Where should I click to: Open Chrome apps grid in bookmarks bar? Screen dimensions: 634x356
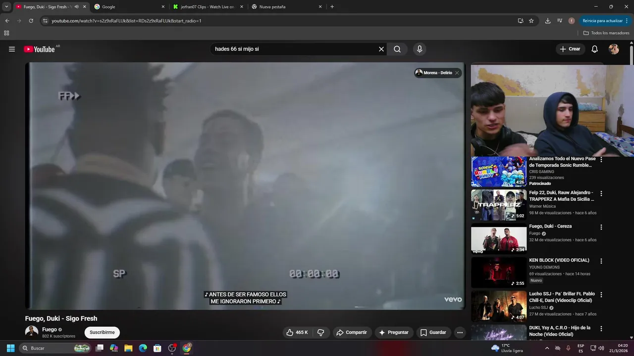pyautogui.click(x=6, y=33)
